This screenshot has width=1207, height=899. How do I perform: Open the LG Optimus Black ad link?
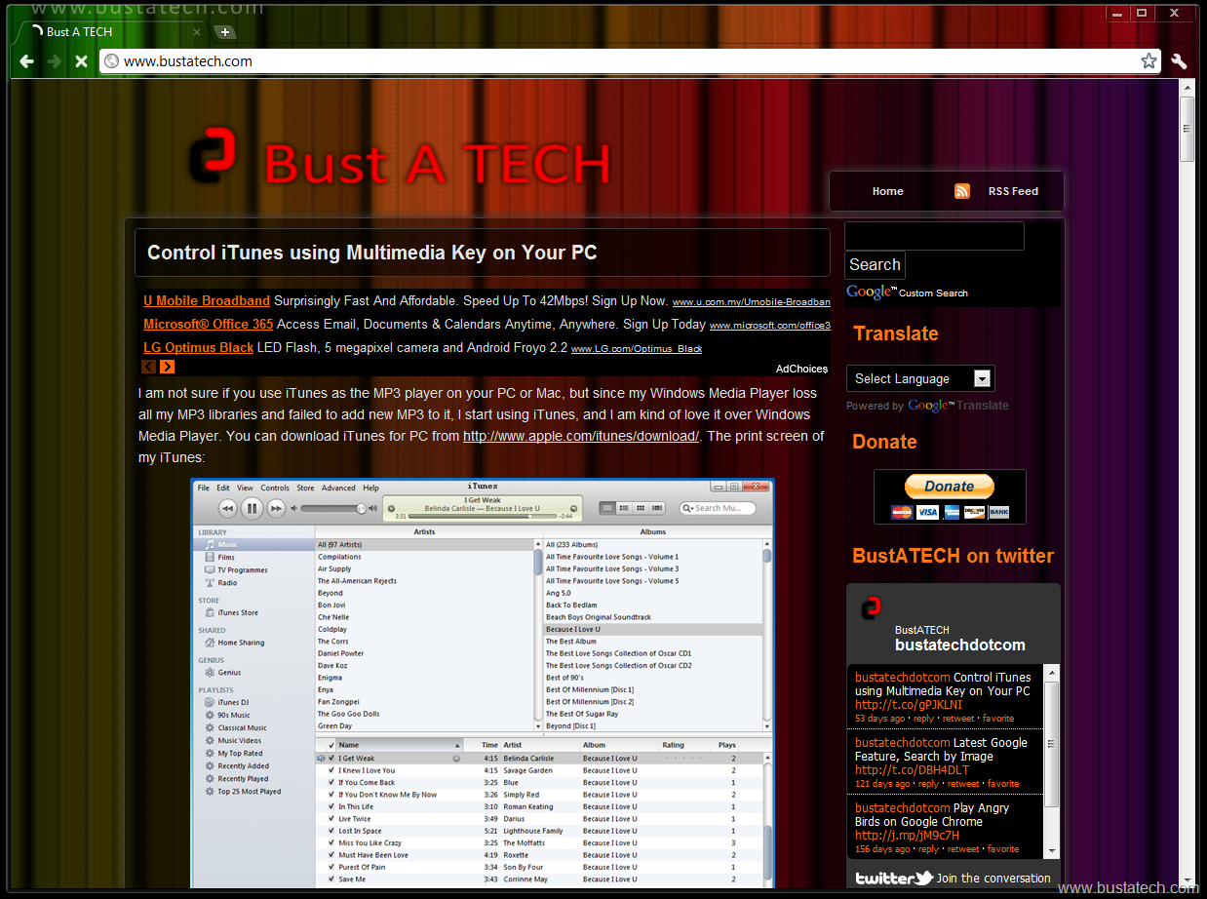coord(198,347)
